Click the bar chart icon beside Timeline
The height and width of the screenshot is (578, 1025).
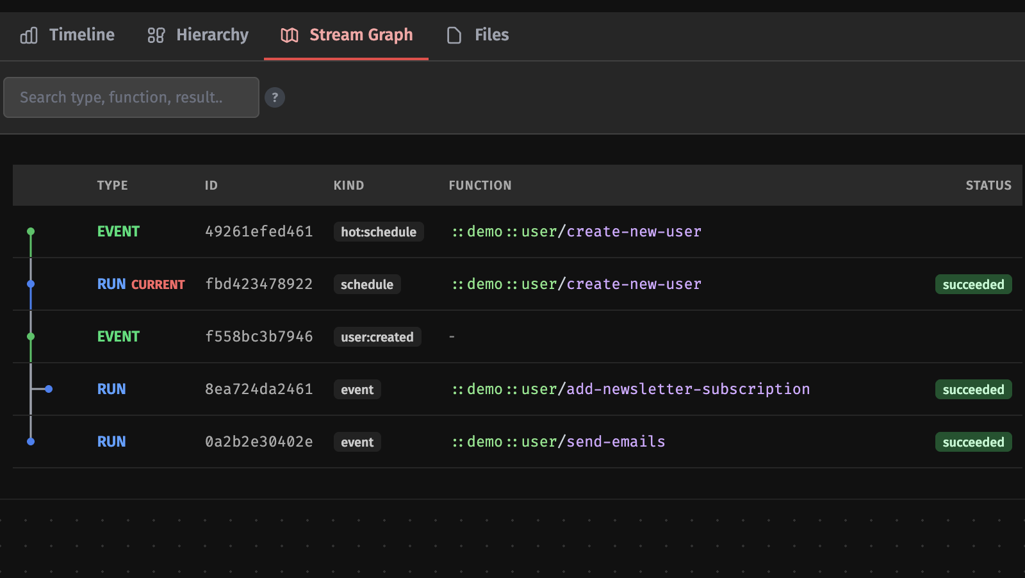point(28,35)
